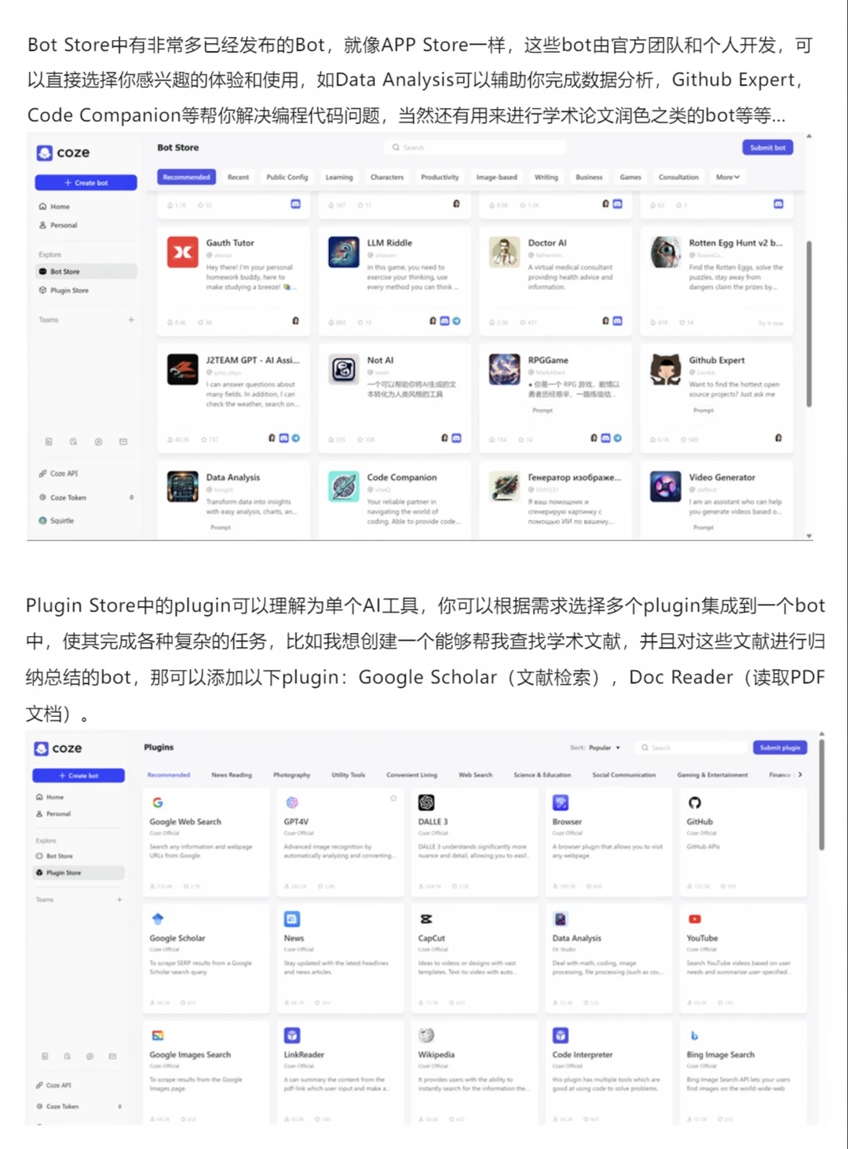
Task: Open the GitHub plugin icon
Action: pos(695,803)
